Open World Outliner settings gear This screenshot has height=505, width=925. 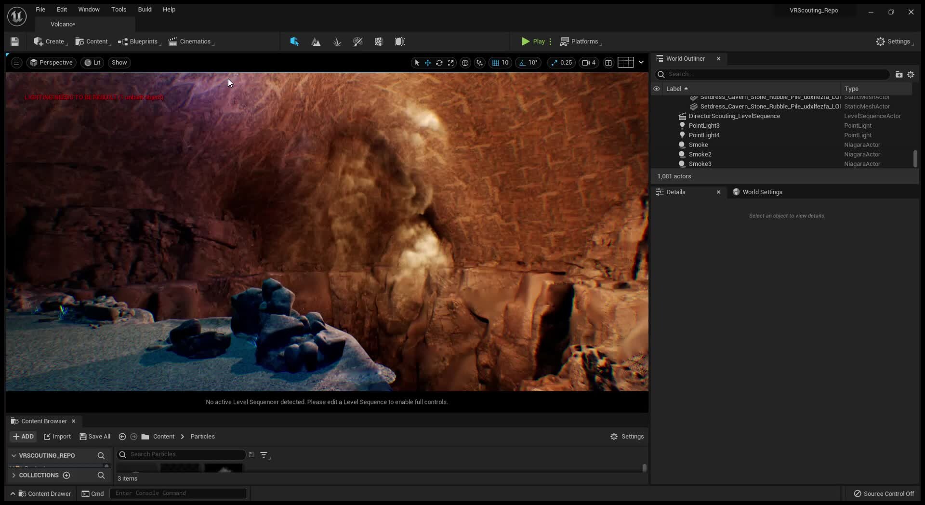pyautogui.click(x=911, y=74)
